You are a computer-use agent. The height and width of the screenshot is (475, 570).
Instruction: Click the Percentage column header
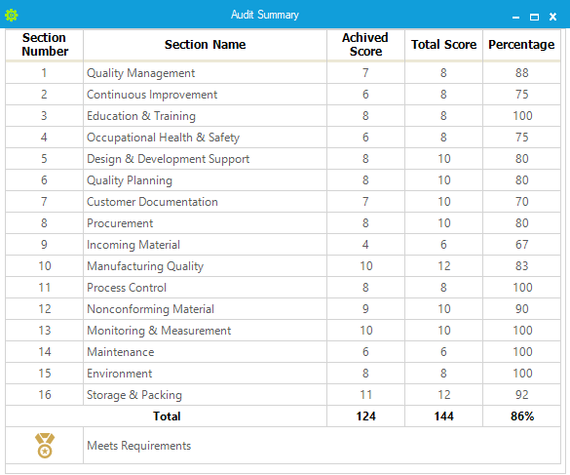521,45
